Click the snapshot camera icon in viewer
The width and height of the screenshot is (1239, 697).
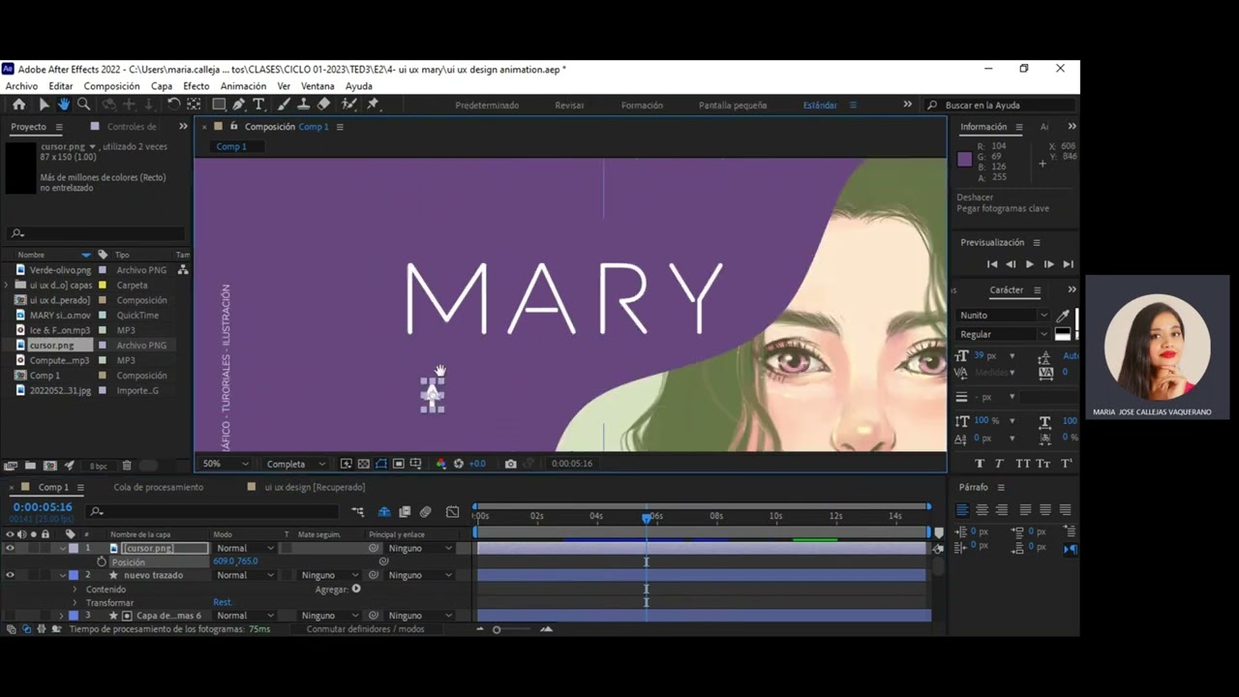(511, 464)
